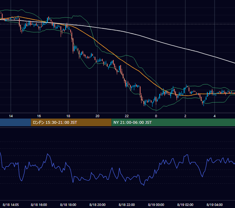
Task: Click the 2 hour axis label
Action: tap(185, 116)
